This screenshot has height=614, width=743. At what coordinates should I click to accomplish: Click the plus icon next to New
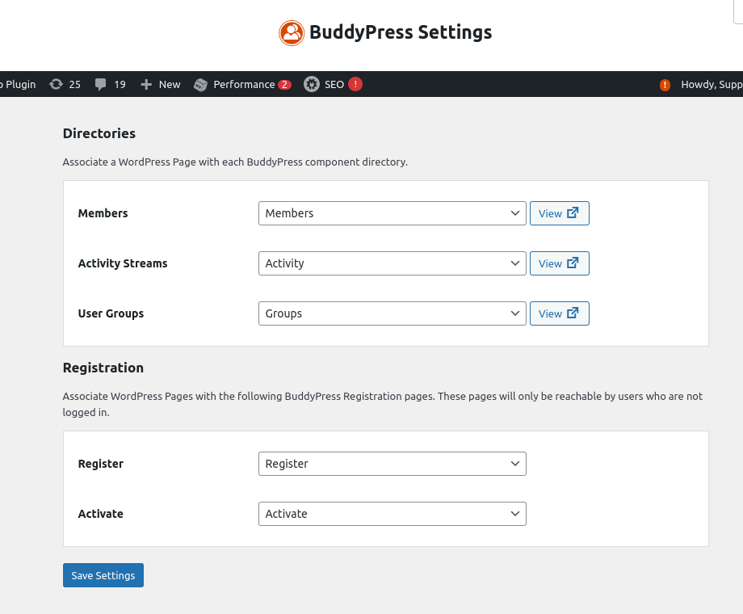tap(145, 84)
